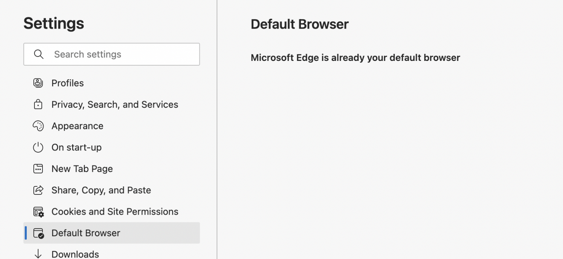Click the Settings page title
This screenshot has height=259, width=563.
click(54, 23)
